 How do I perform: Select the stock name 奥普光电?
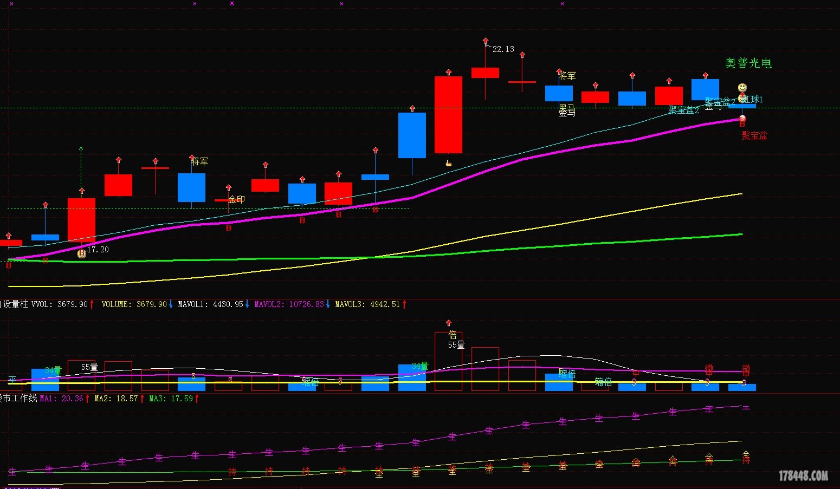[x=748, y=63]
